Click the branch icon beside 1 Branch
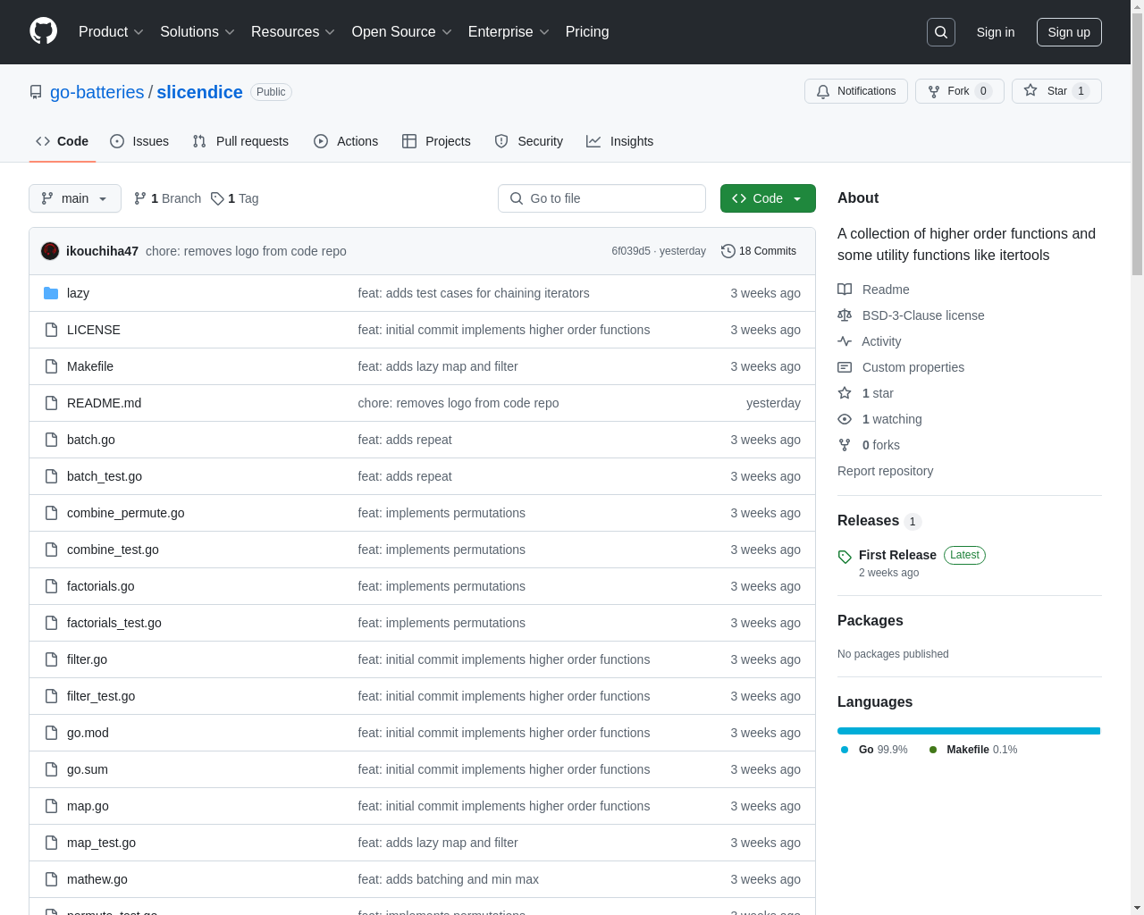Image resolution: width=1144 pixels, height=915 pixels. click(140, 198)
